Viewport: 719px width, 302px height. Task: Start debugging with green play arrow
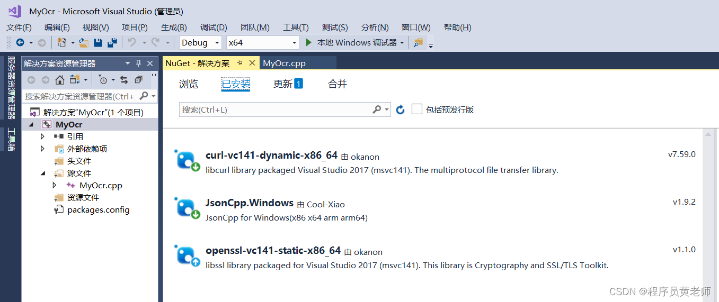(x=309, y=42)
